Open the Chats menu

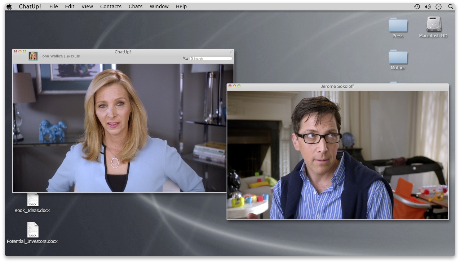(x=136, y=6)
